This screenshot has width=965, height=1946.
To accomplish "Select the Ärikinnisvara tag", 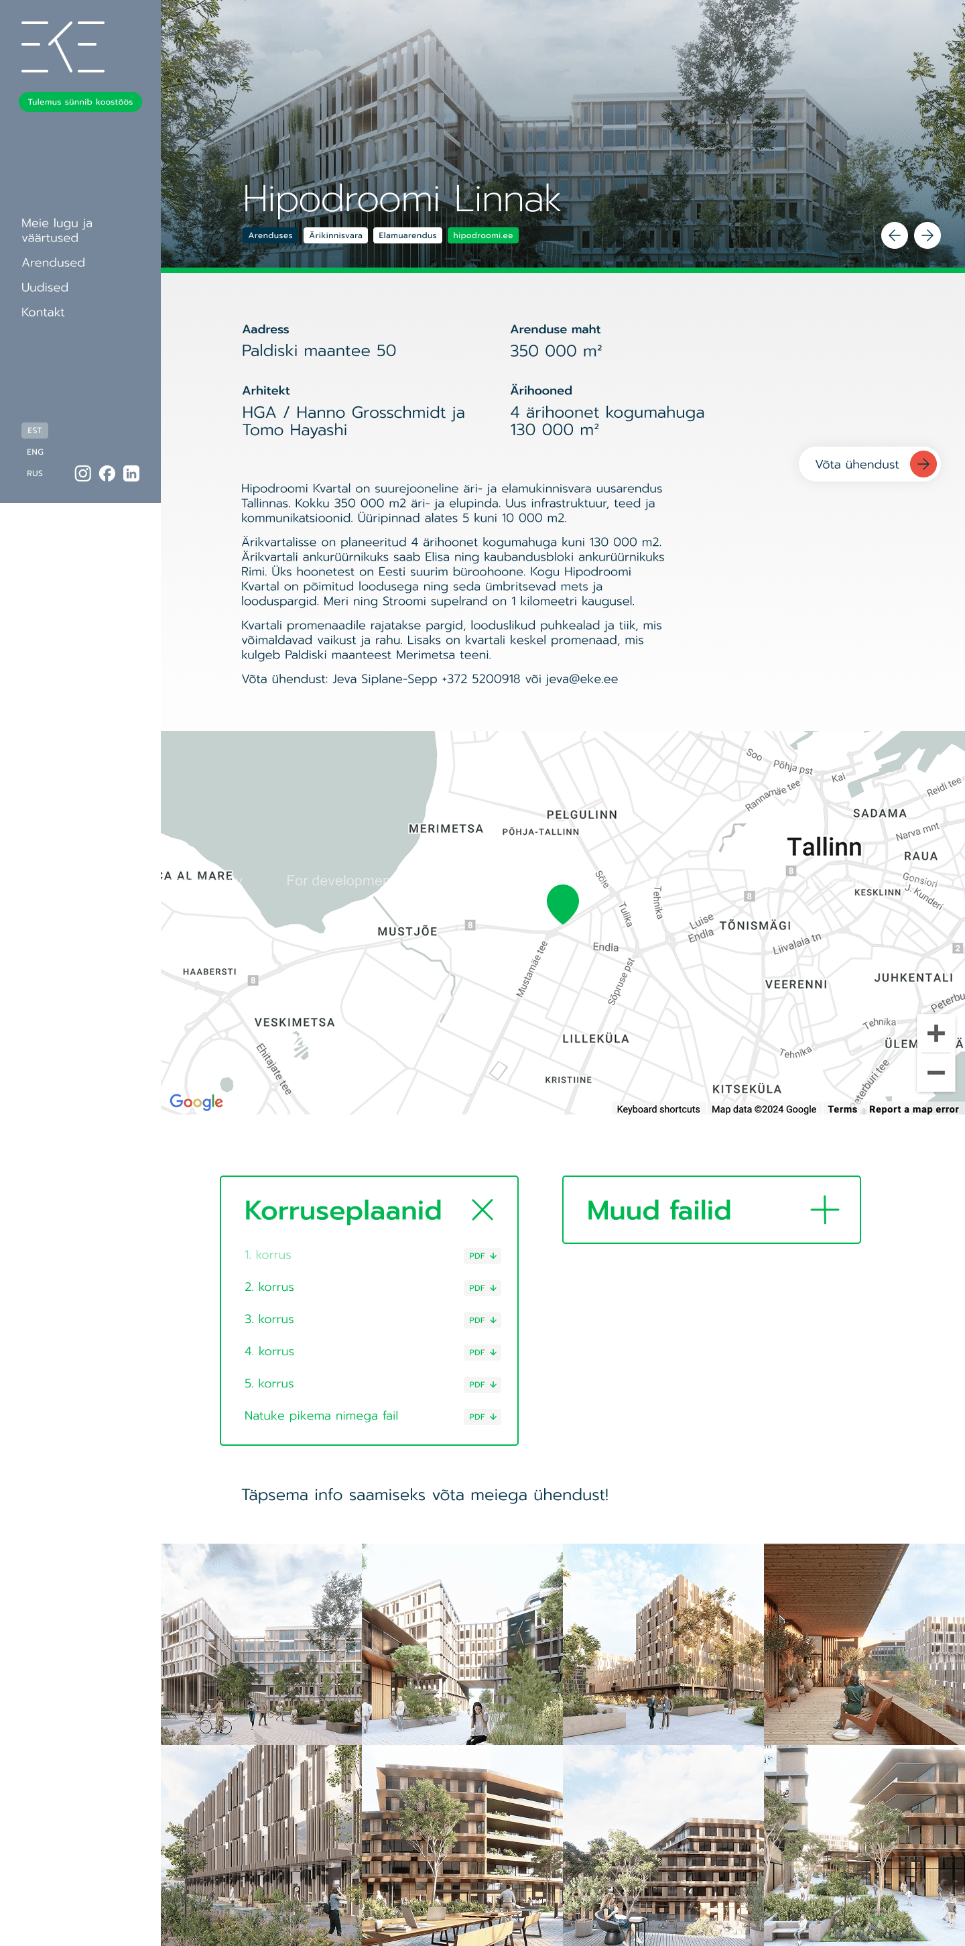I will 335,235.
